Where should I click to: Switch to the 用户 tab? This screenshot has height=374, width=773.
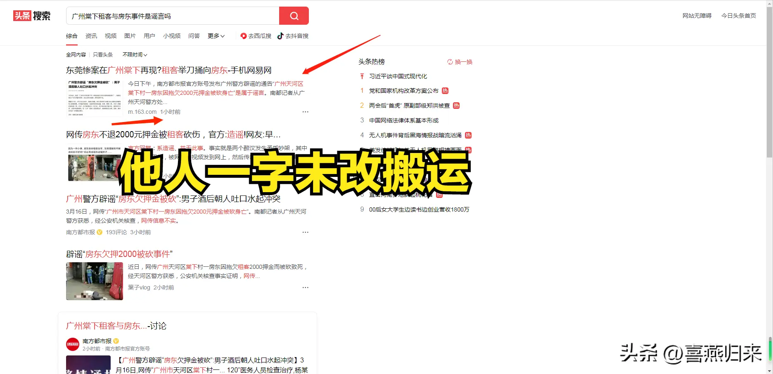[149, 36]
